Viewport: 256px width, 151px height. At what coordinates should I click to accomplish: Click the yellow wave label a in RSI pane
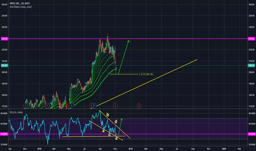click(103, 131)
